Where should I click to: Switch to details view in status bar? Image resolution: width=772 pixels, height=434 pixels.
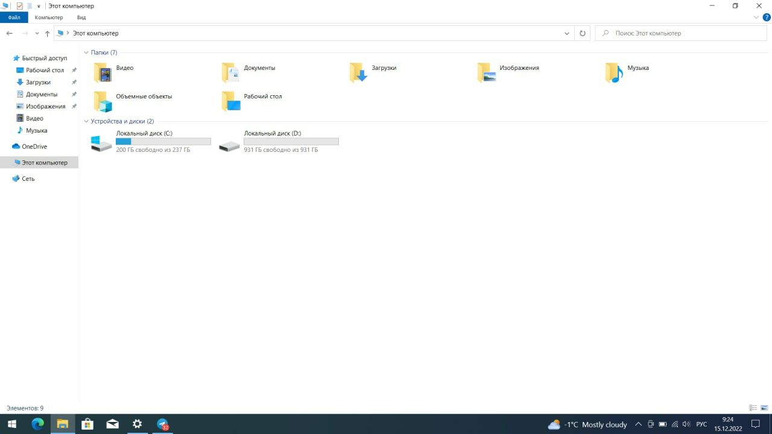click(x=753, y=408)
